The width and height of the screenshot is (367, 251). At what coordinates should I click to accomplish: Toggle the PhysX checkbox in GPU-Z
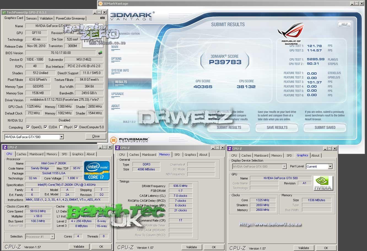tap(61, 127)
